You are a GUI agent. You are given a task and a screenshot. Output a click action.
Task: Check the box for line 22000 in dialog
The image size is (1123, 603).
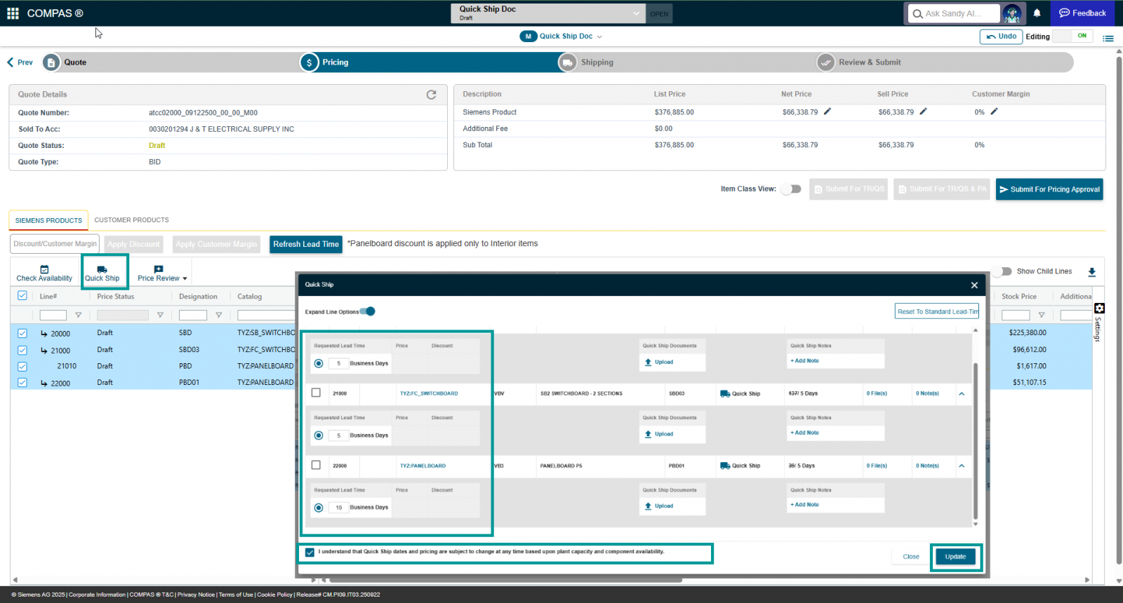(x=316, y=465)
